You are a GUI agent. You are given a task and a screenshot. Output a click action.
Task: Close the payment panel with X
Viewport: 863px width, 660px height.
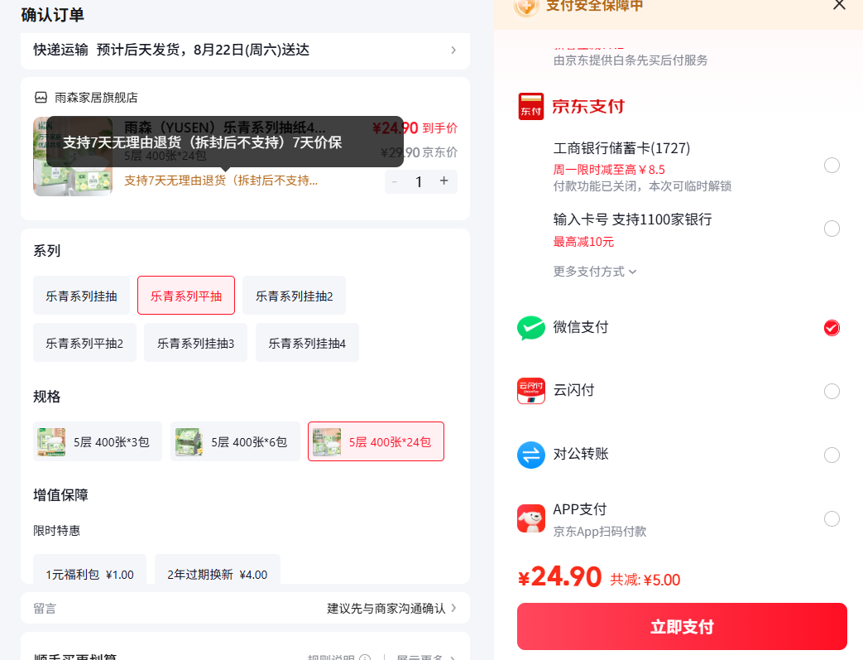pos(839,5)
